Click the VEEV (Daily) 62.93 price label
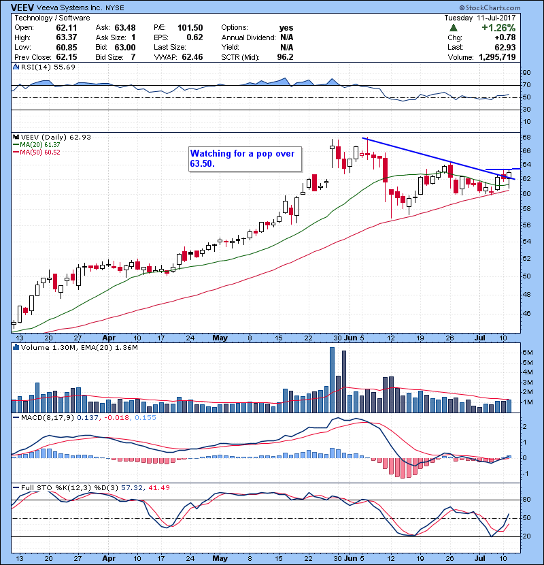Viewport: 544px width, 565px height. (x=56, y=137)
